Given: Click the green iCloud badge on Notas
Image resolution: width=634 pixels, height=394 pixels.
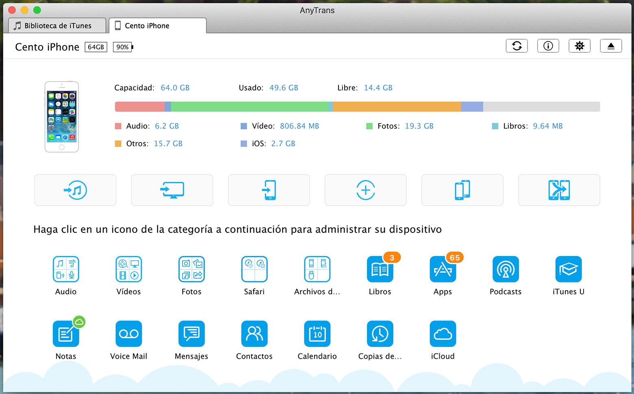Looking at the screenshot, I should pyautogui.click(x=79, y=322).
